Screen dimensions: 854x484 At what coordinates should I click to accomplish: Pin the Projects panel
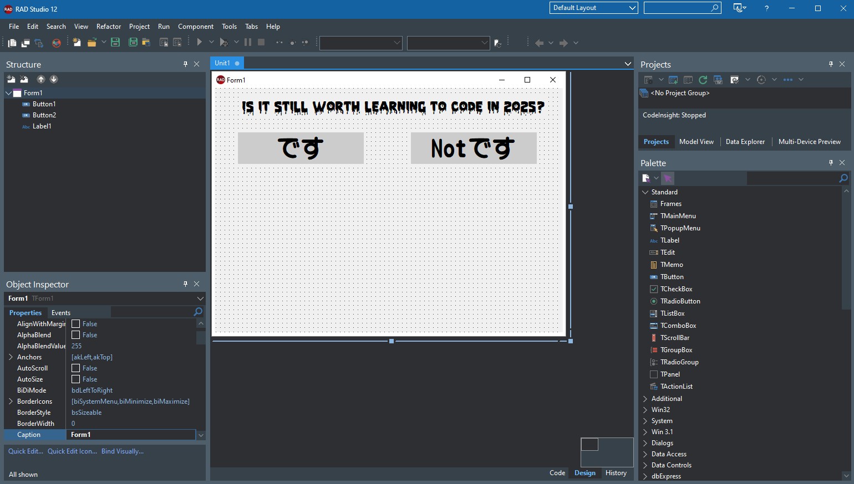click(831, 64)
